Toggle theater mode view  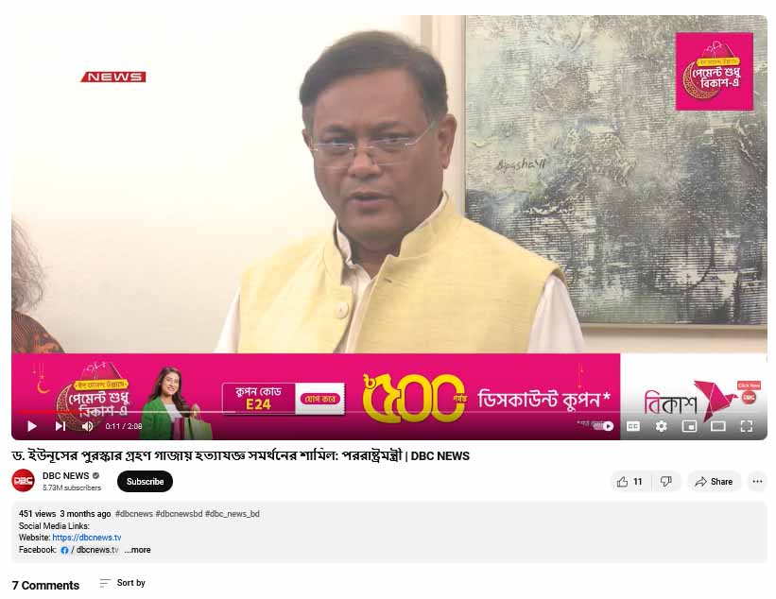[x=717, y=426]
